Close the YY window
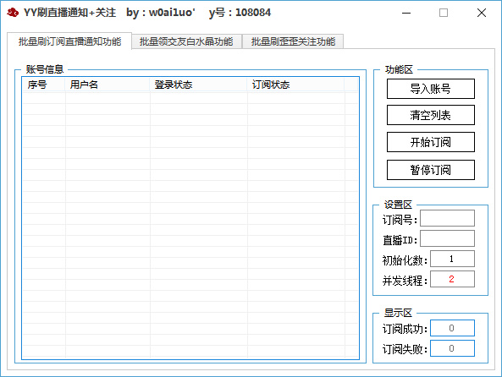Screen dimensions: 502x377 point(482,13)
